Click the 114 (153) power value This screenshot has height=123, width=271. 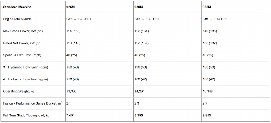[x=73, y=31]
